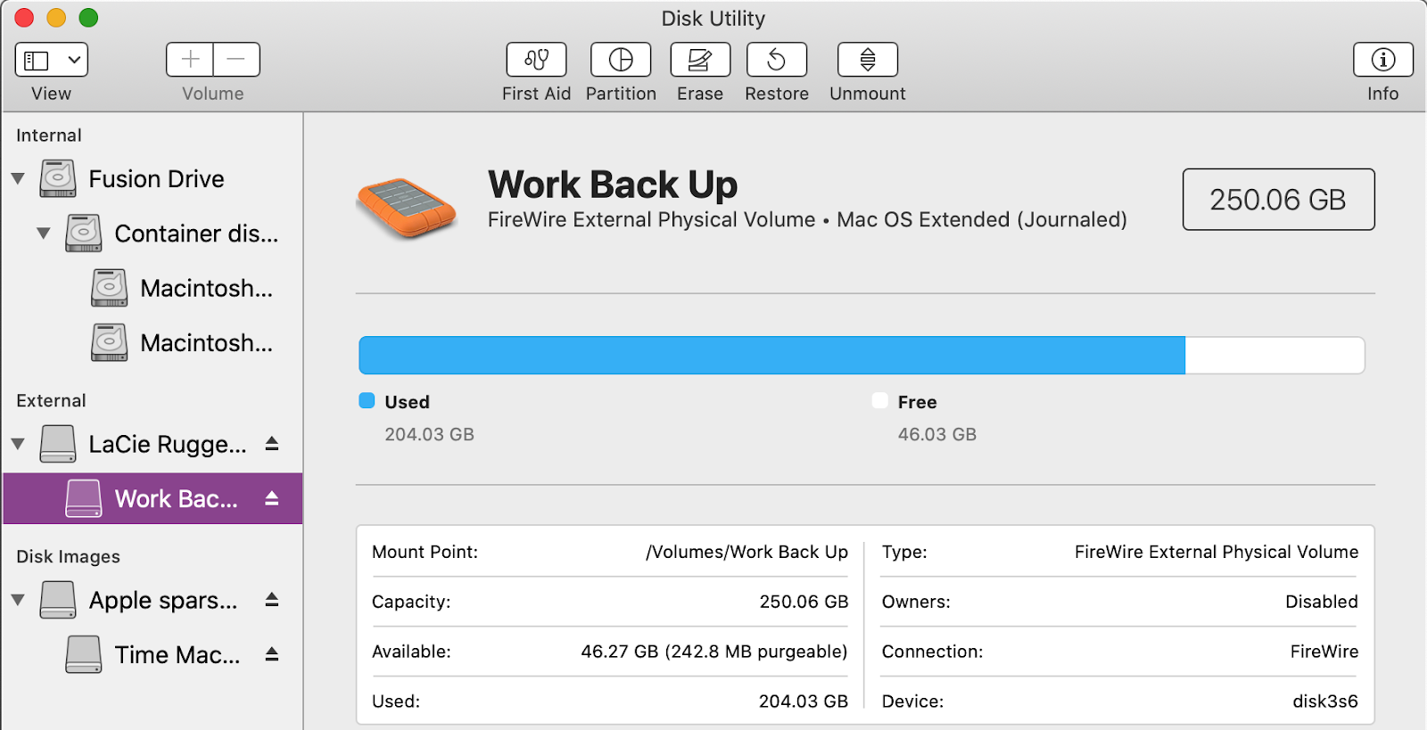This screenshot has width=1427, height=730.
Task: Select the first Macintosh volume
Action: [153, 288]
